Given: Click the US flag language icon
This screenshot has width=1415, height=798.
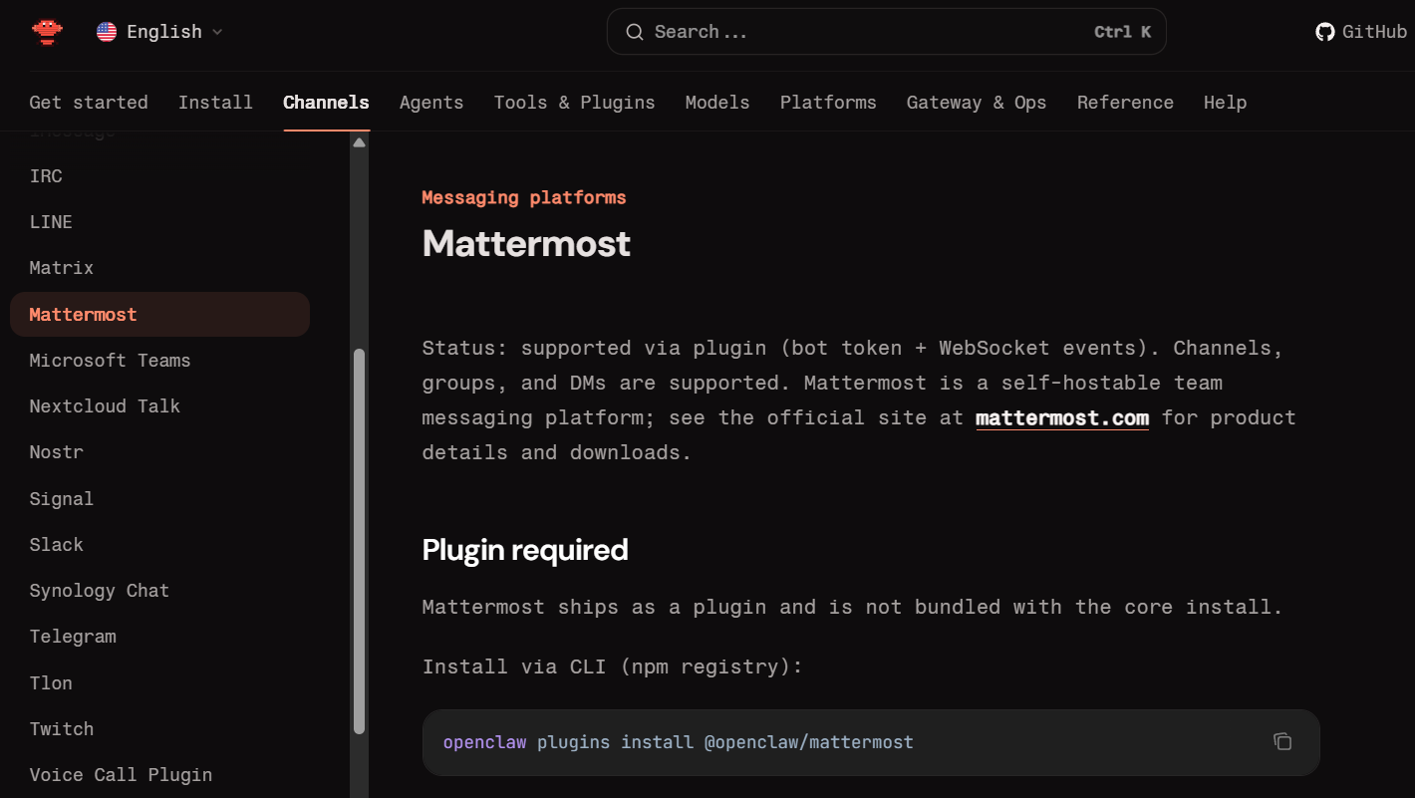Looking at the screenshot, I should coord(107,32).
